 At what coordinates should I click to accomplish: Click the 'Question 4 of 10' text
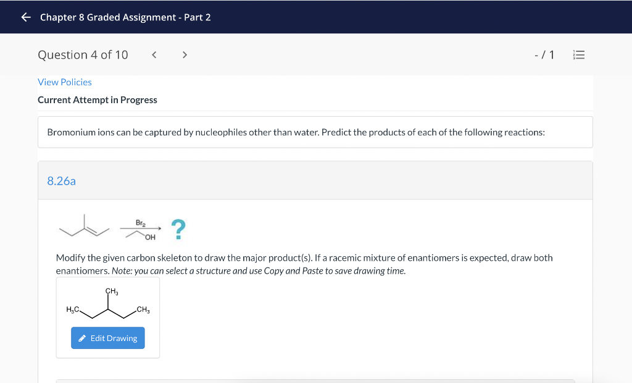pos(83,55)
